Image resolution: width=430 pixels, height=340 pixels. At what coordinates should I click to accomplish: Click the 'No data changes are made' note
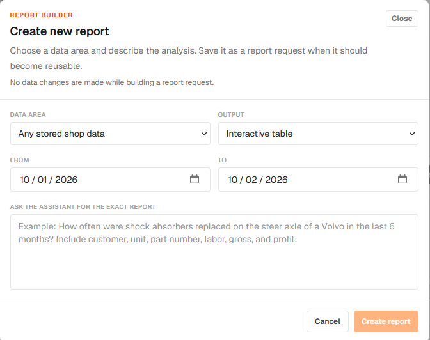pos(112,82)
